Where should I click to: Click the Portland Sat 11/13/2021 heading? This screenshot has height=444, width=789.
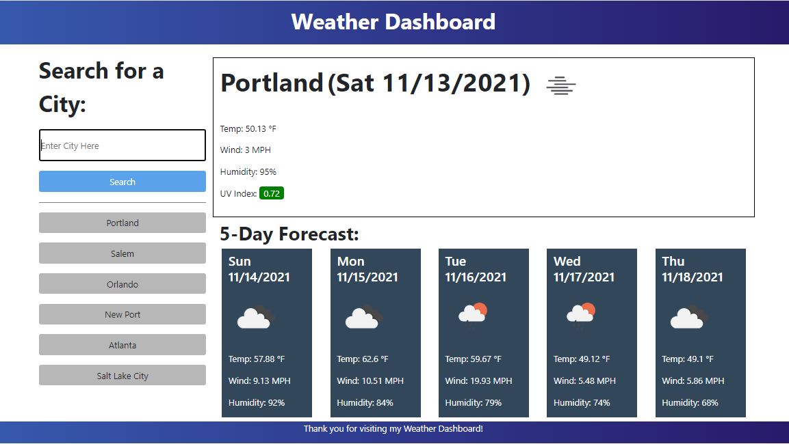pyautogui.click(x=375, y=83)
